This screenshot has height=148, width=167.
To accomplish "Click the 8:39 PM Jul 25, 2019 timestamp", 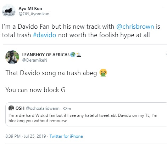I will 26,136.
